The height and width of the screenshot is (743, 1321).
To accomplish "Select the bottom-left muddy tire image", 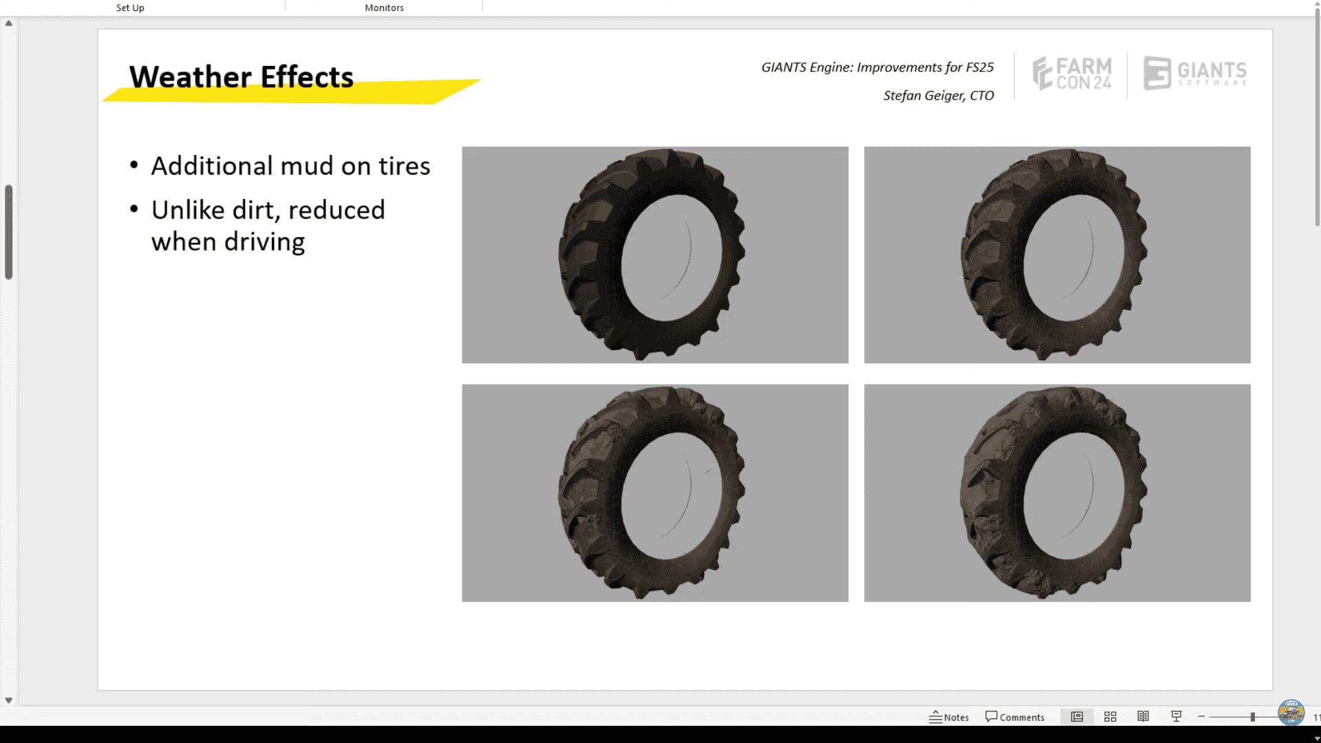I will [655, 493].
